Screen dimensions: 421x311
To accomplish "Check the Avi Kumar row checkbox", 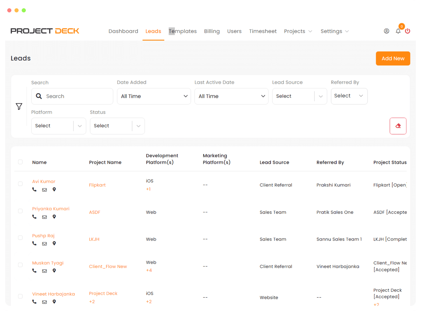I will click(x=20, y=184).
